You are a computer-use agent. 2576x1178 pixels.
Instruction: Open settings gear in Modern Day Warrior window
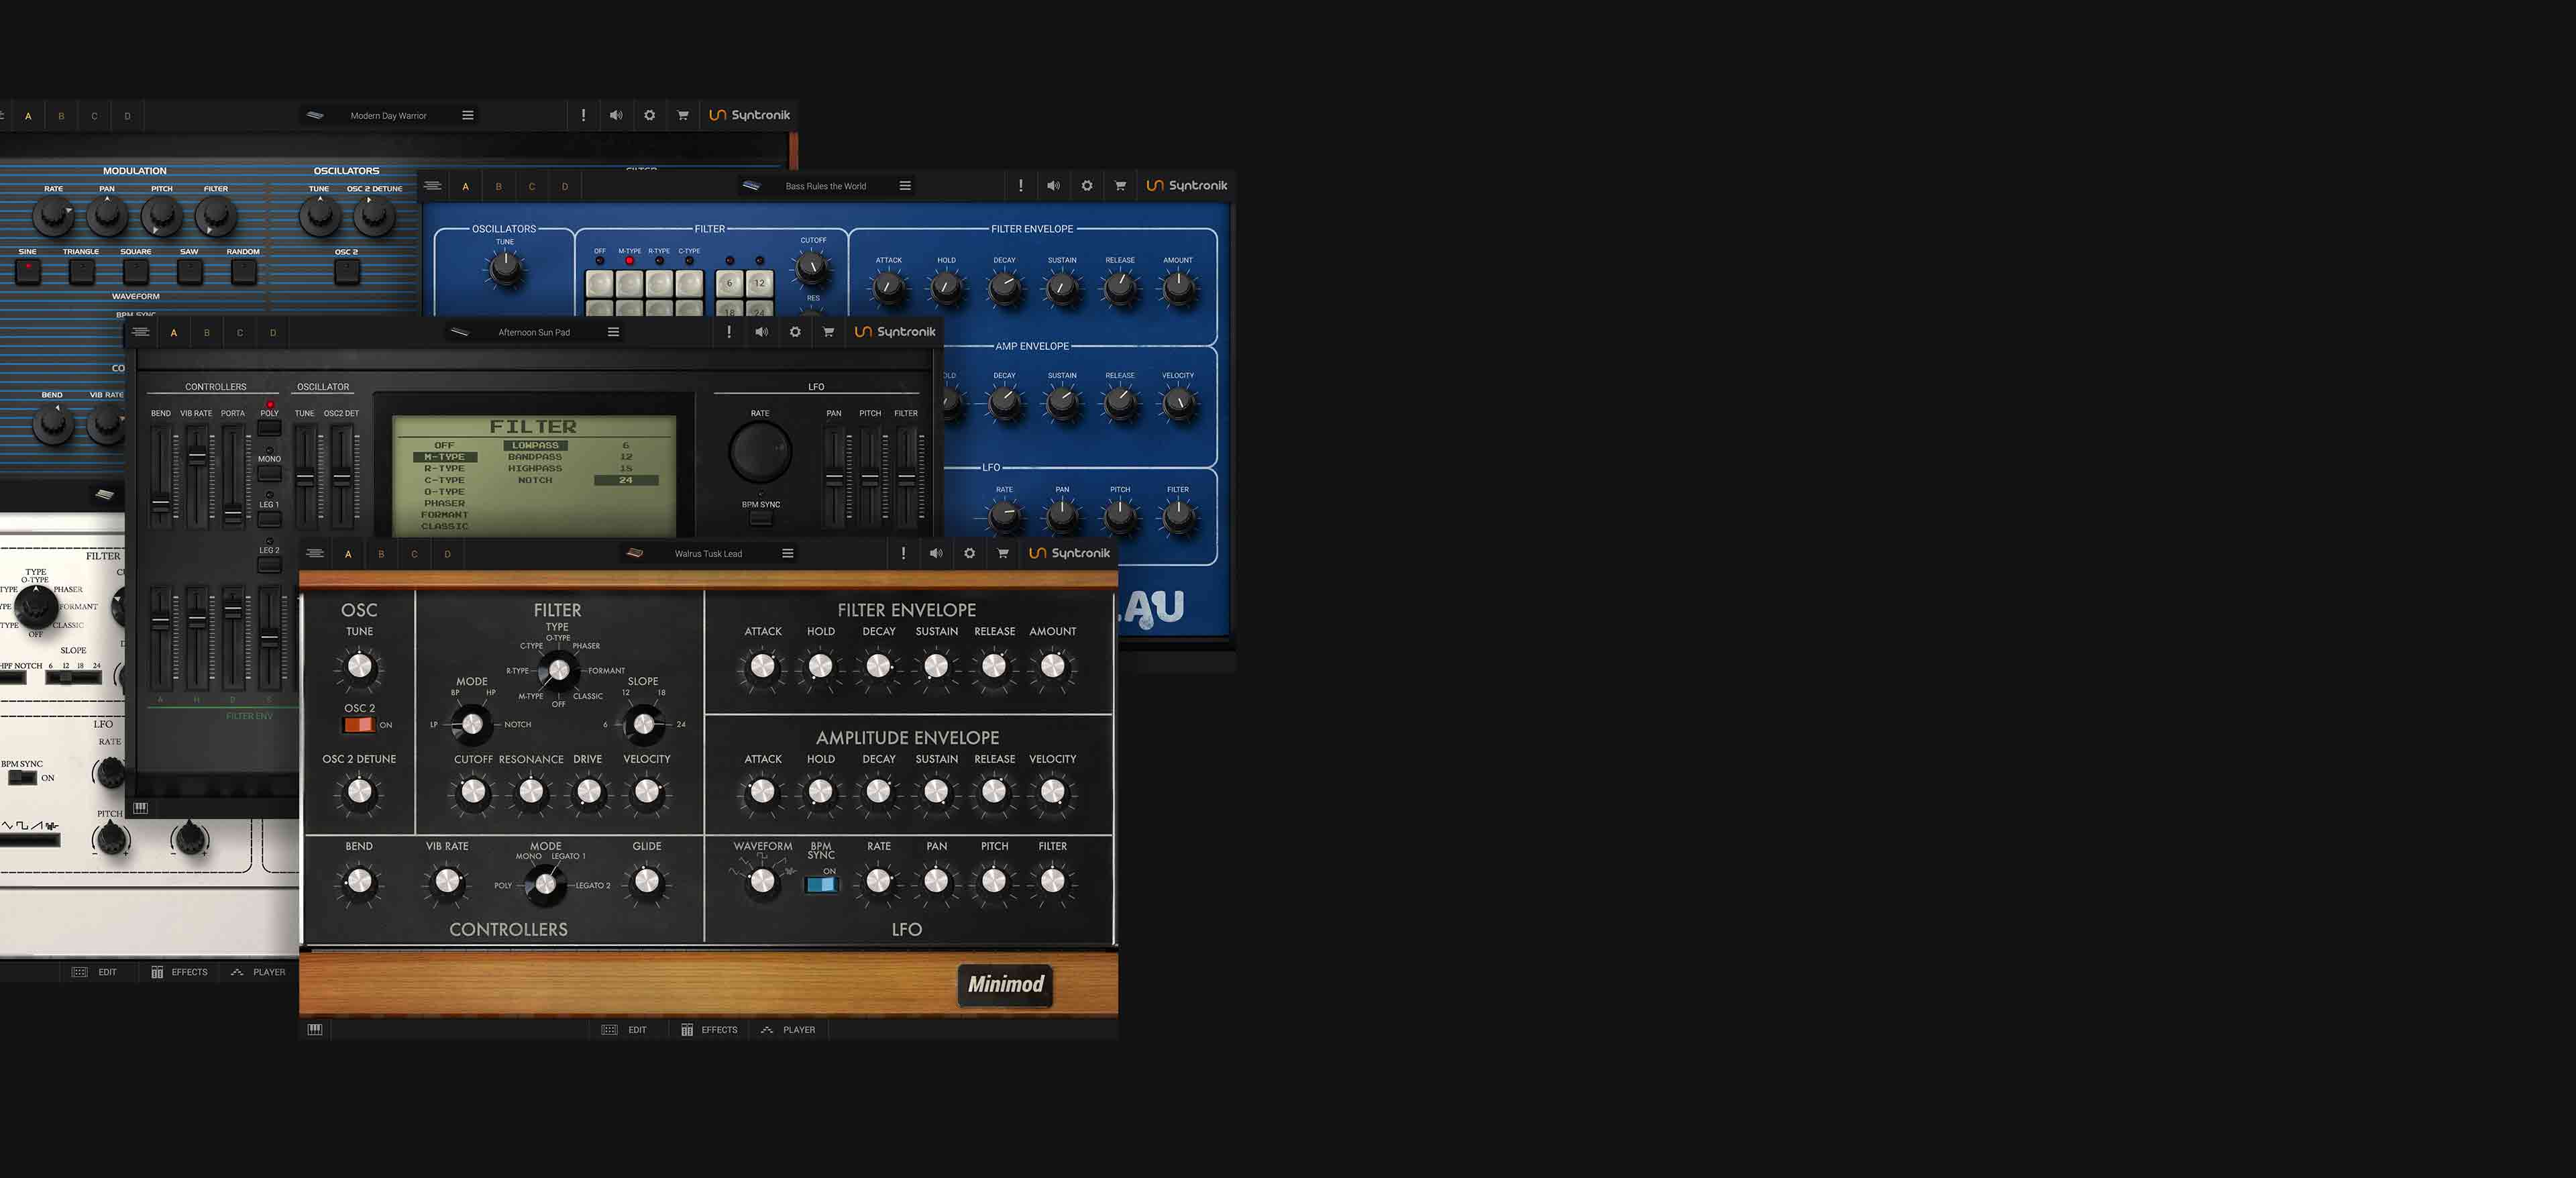click(650, 115)
